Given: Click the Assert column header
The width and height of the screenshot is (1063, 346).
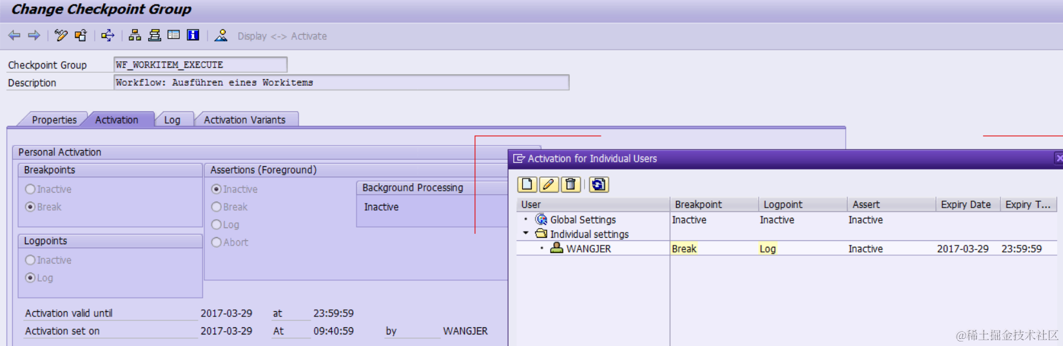Looking at the screenshot, I should [892, 204].
